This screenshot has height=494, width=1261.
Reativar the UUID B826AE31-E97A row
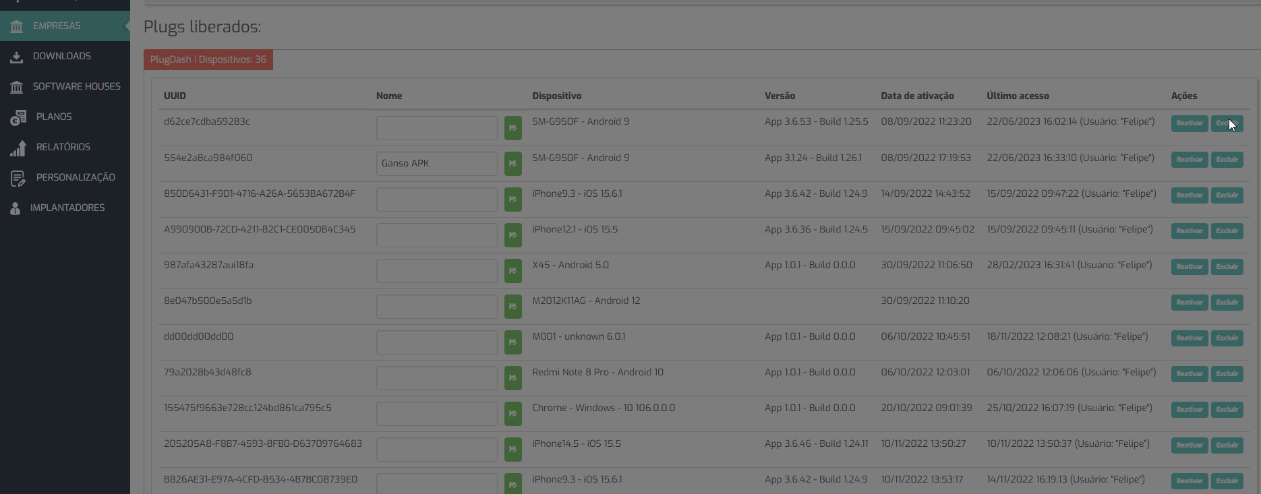tap(1190, 481)
